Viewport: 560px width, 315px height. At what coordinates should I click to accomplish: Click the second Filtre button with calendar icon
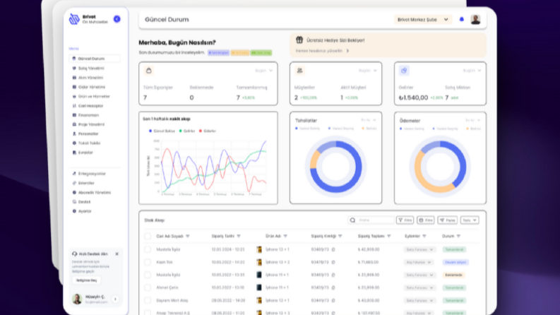425,220
